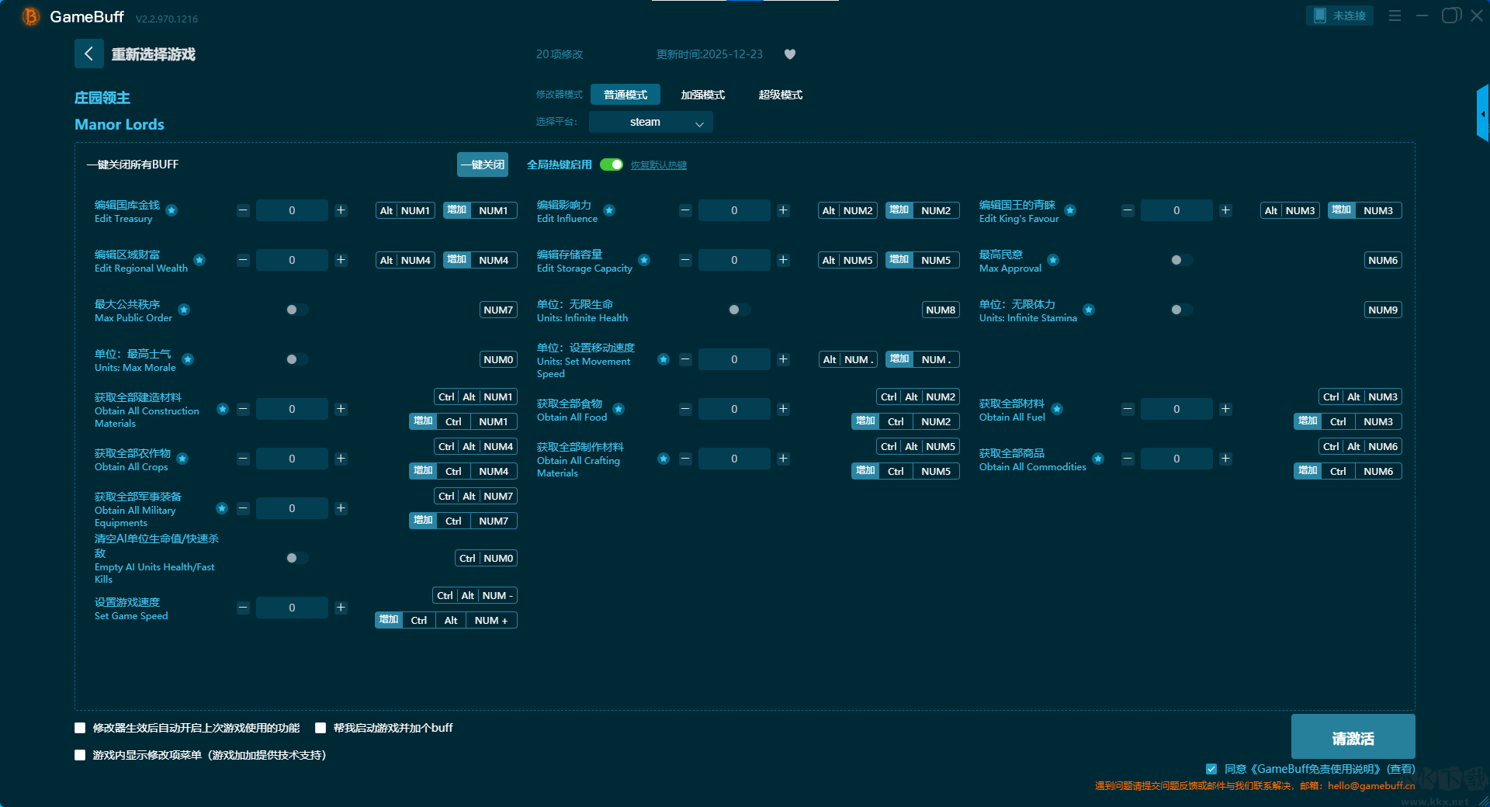Click the Set Game Speed value field

292,608
